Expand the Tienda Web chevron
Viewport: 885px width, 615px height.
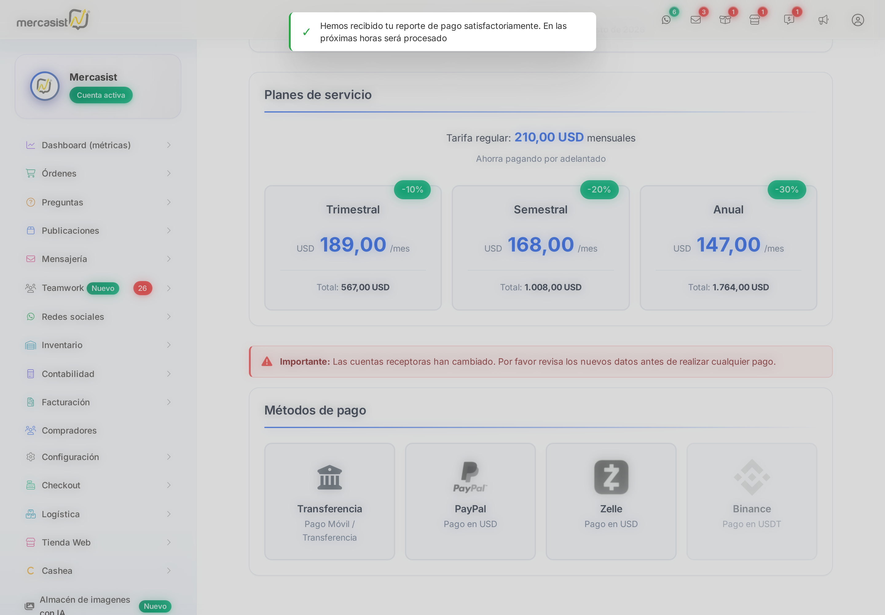coord(169,542)
